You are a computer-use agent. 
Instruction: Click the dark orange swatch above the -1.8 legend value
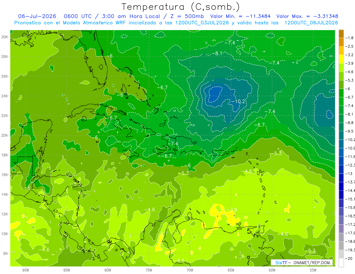point(341,34)
